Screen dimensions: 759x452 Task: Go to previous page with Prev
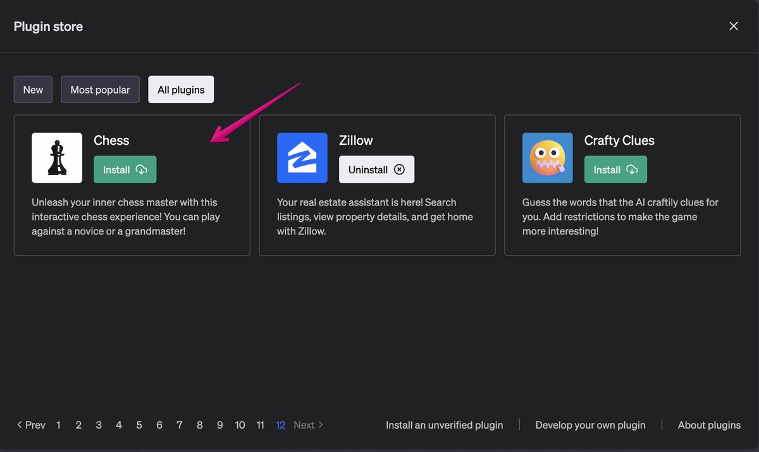click(31, 425)
